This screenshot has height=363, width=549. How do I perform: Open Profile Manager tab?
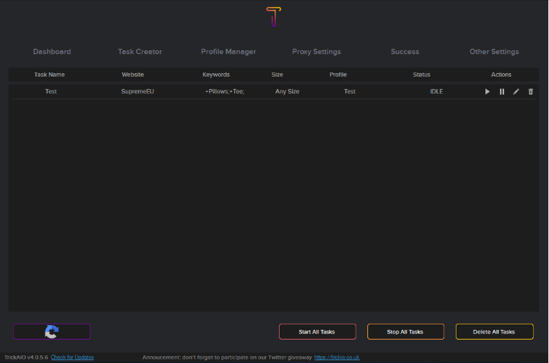(229, 52)
